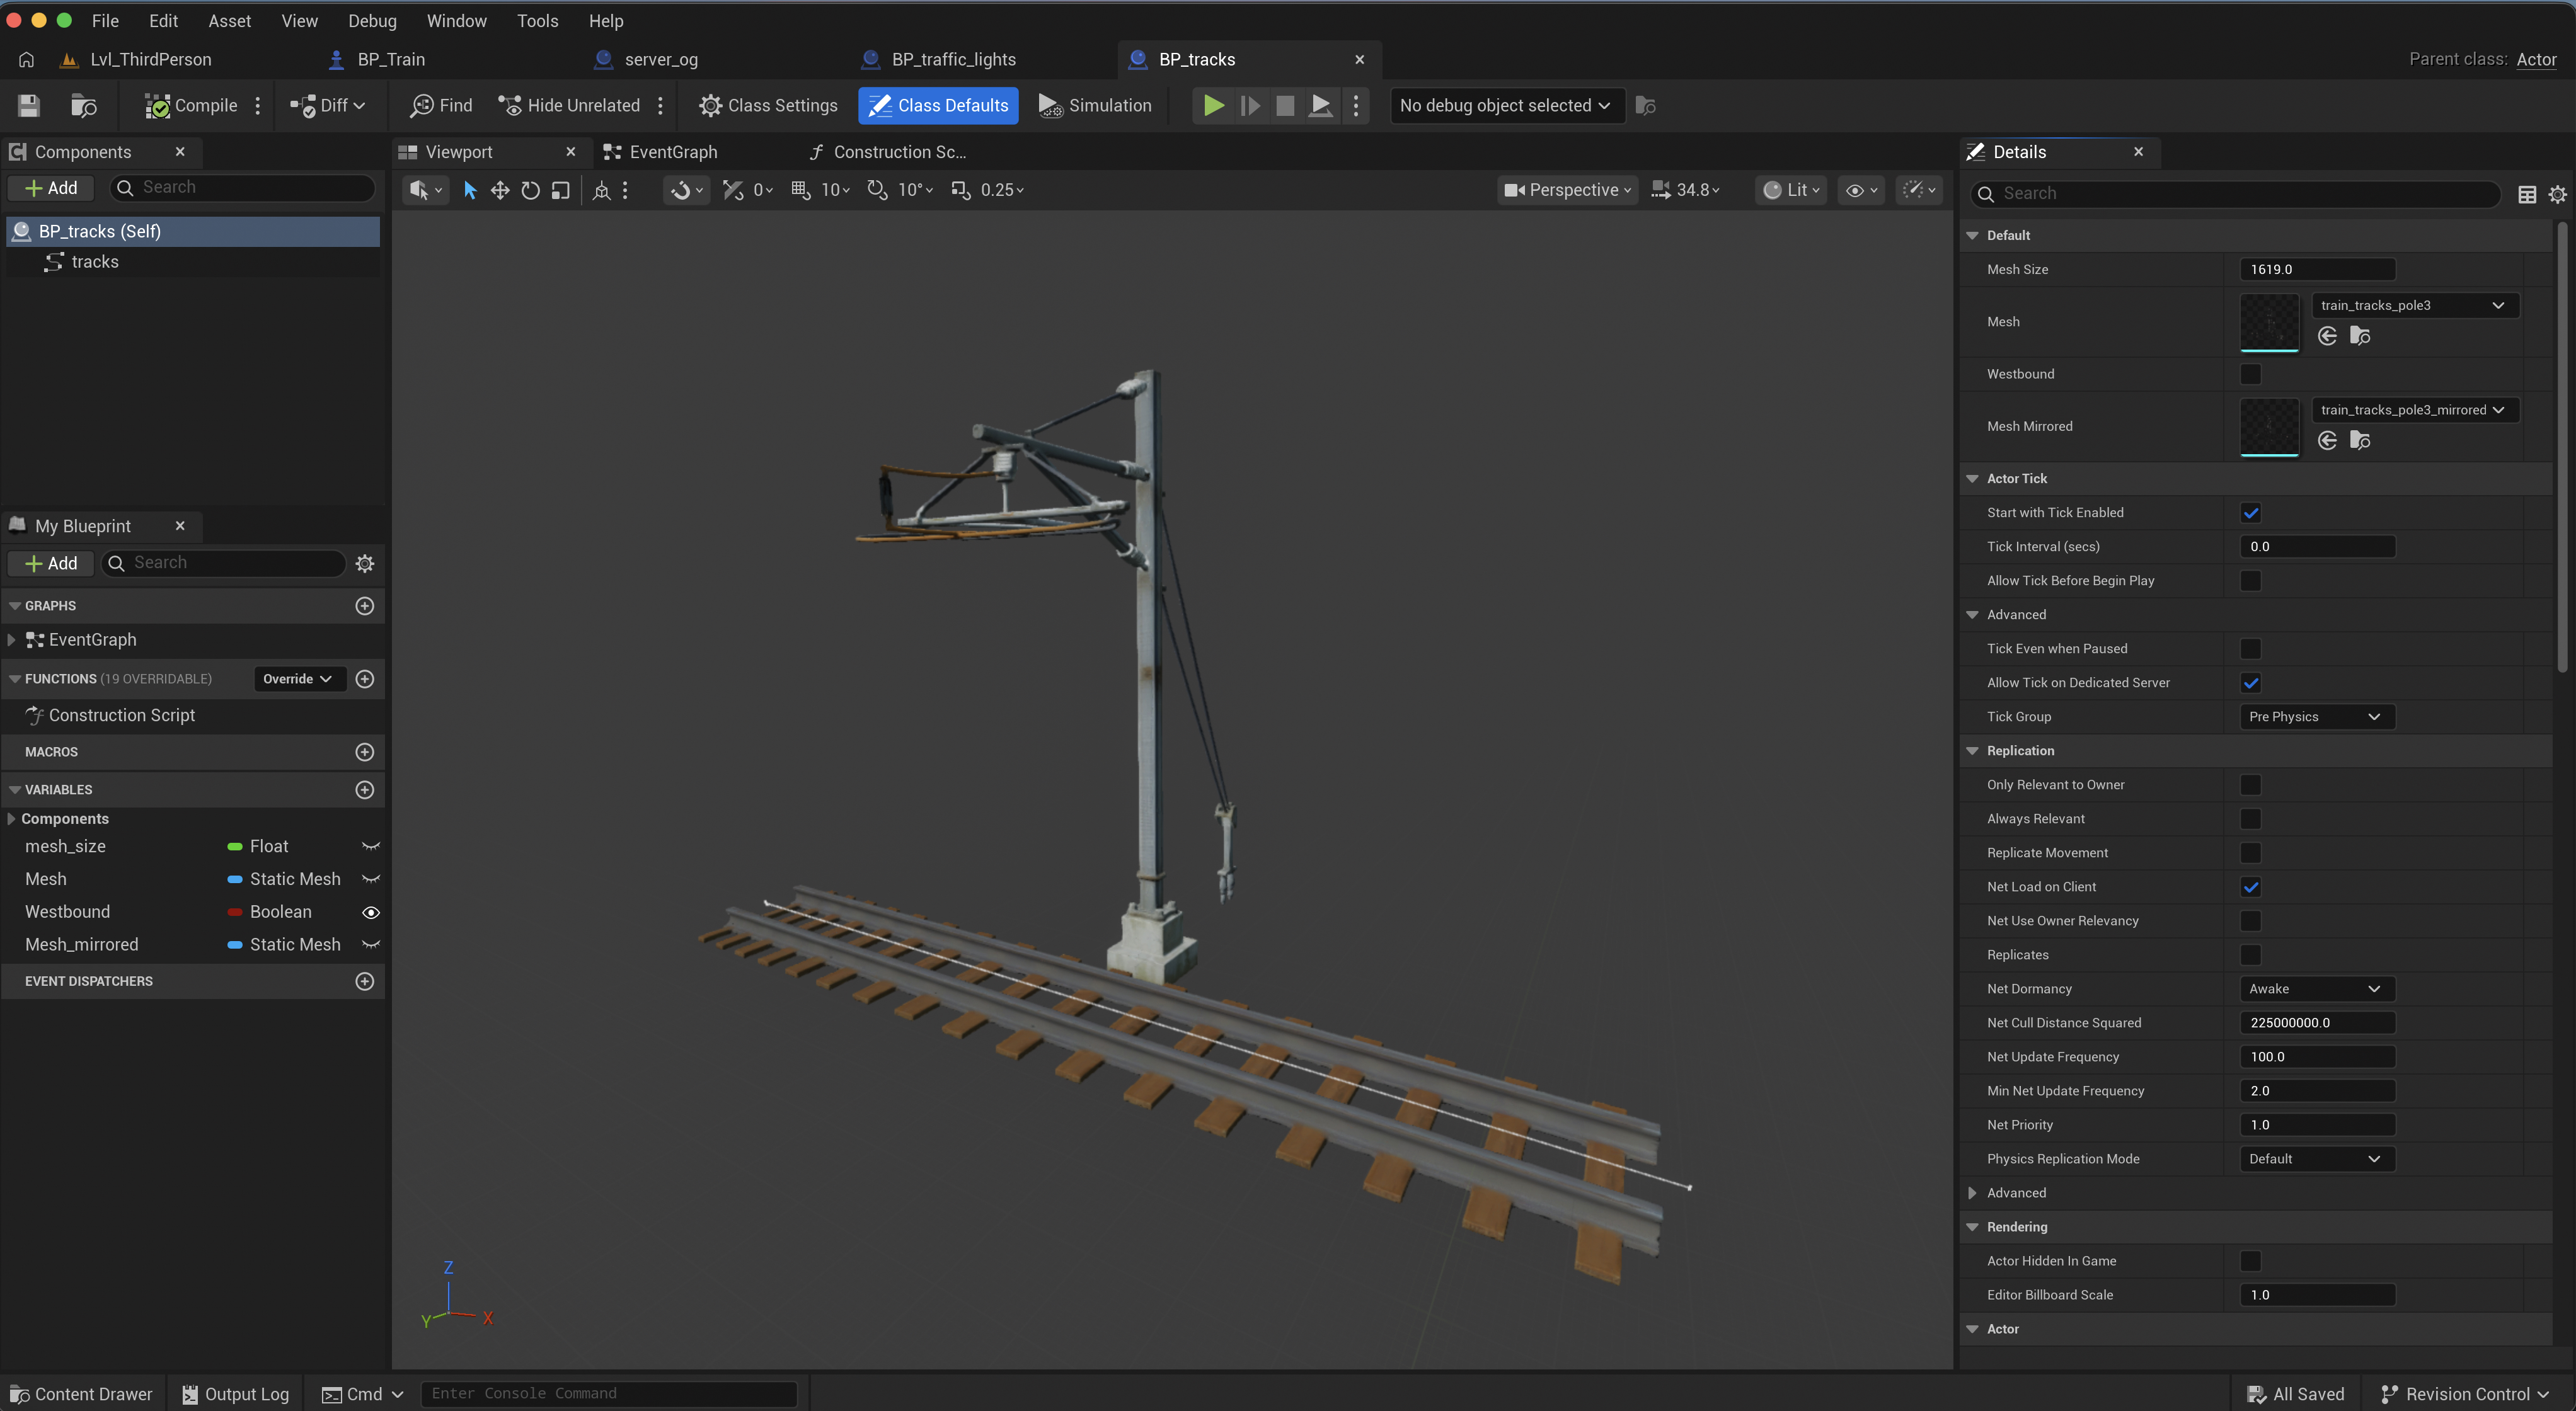This screenshot has height=1411, width=2576.
Task: Open My Blueprint settings gear
Action: pos(365,564)
